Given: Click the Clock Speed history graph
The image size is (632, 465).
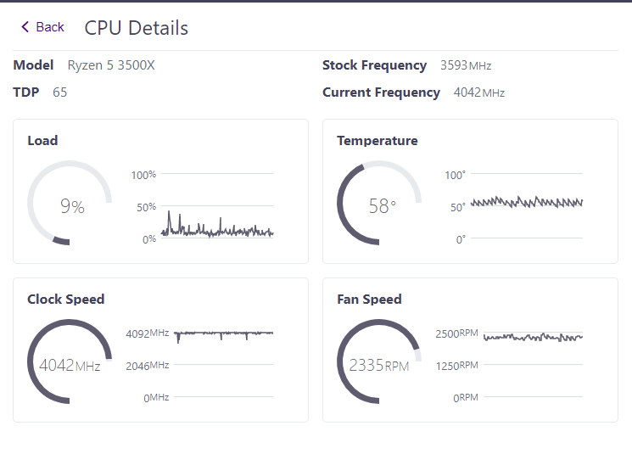Looking at the screenshot, I should 224,333.
